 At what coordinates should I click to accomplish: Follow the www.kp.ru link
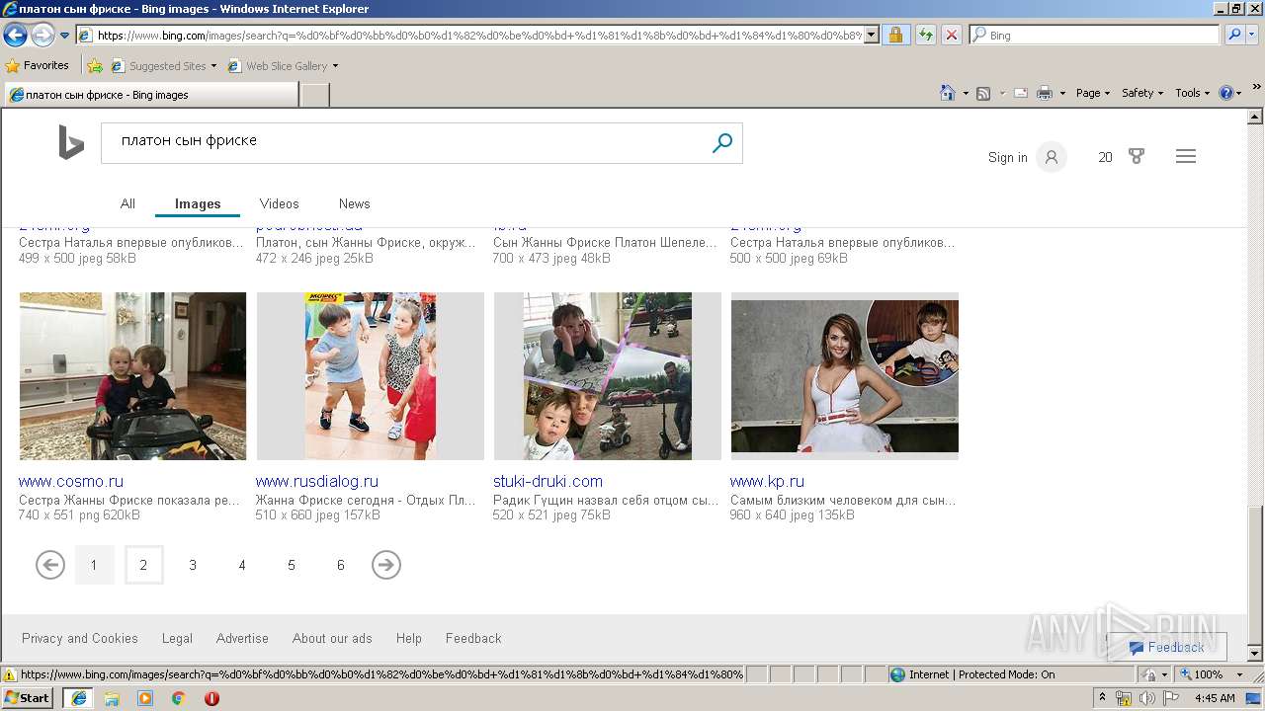767,481
